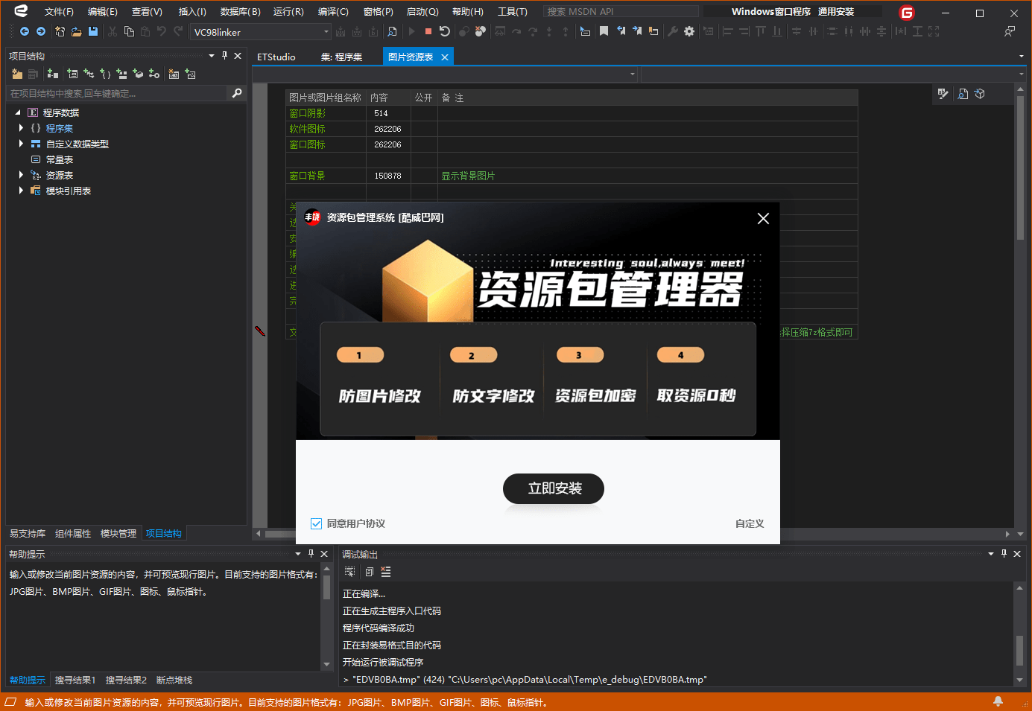Toggle bookmark with the white bookmark icon
1032x711 pixels.
point(604,31)
